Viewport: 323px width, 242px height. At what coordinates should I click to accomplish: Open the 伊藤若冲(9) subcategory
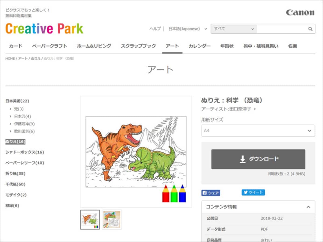(24, 124)
